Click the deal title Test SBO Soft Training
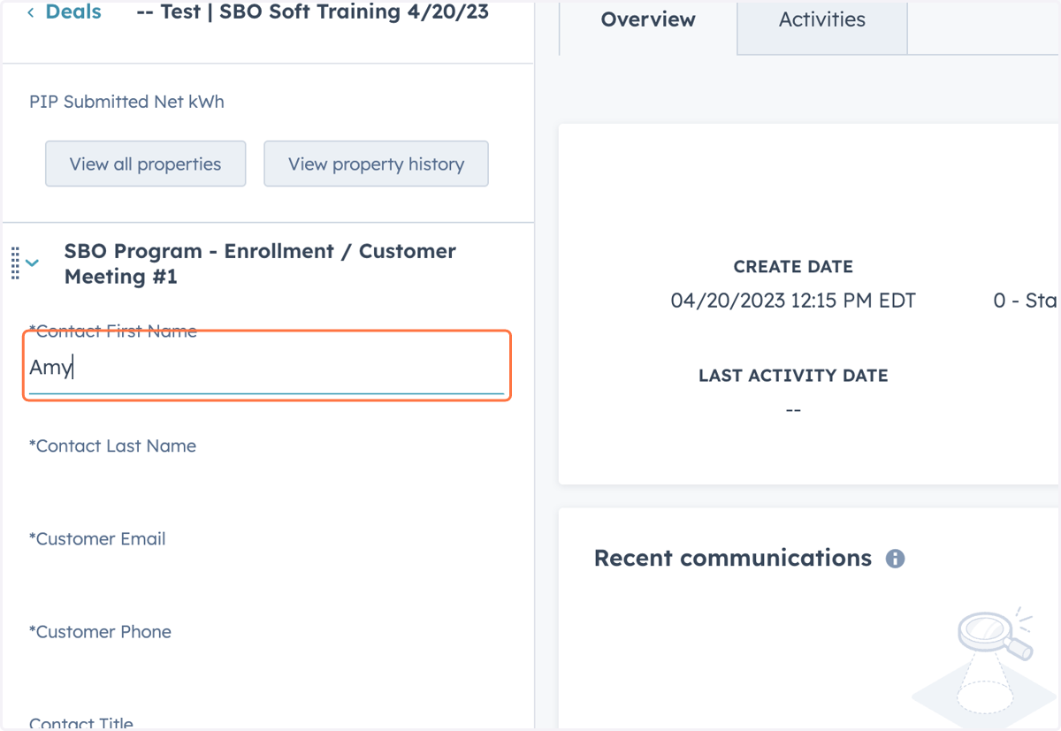This screenshot has height=731, width=1061. click(x=313, y=12)
